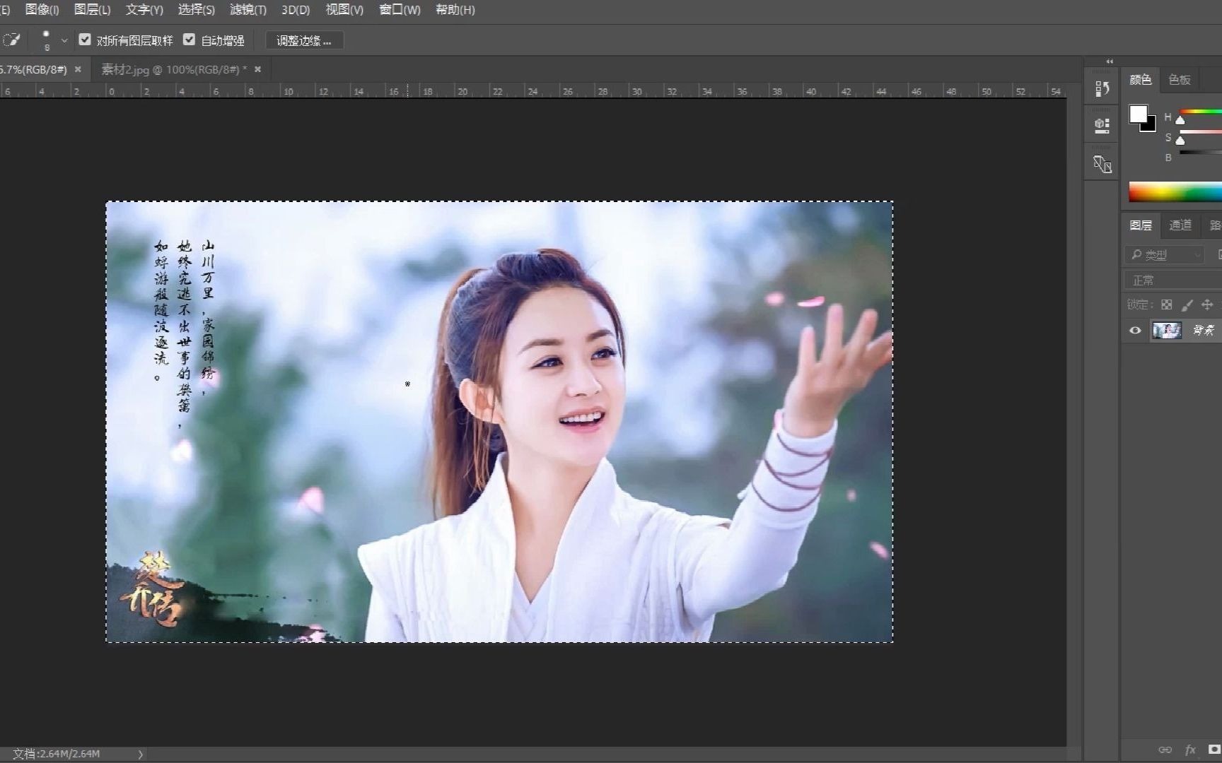Toggle 对所有图层取样 checkbox
The height and width of the screenshot is (763, 1222).
(x=85, y=40)
